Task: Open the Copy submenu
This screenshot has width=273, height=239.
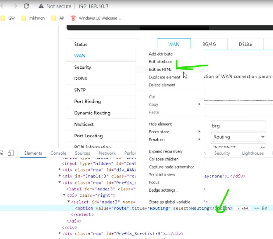Action: click(x=170, y=104)
